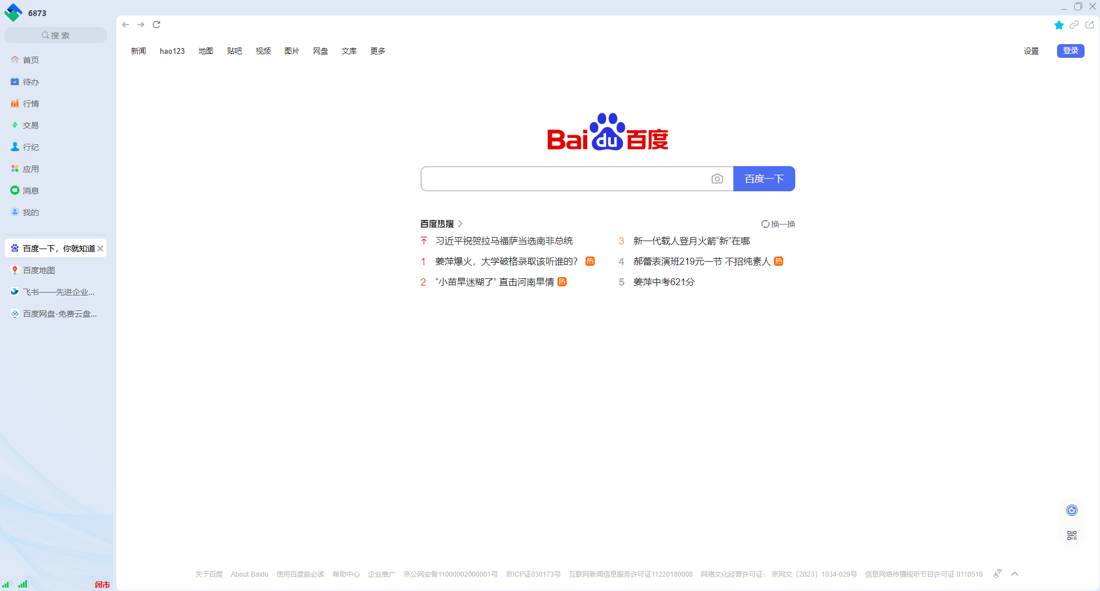Viewport: 1100px width, 591px height.
Task: Open the About Baidu footer link
Action: 249,574
